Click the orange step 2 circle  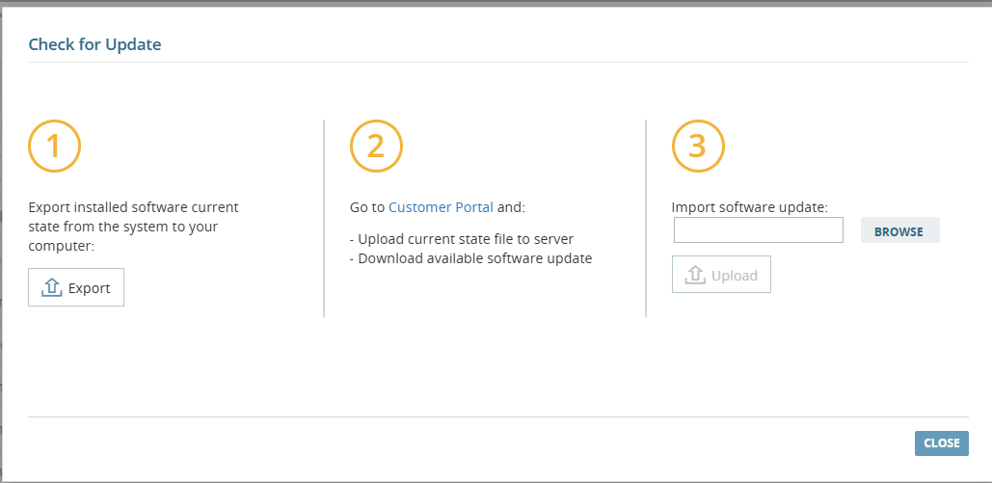click(376, 146)
